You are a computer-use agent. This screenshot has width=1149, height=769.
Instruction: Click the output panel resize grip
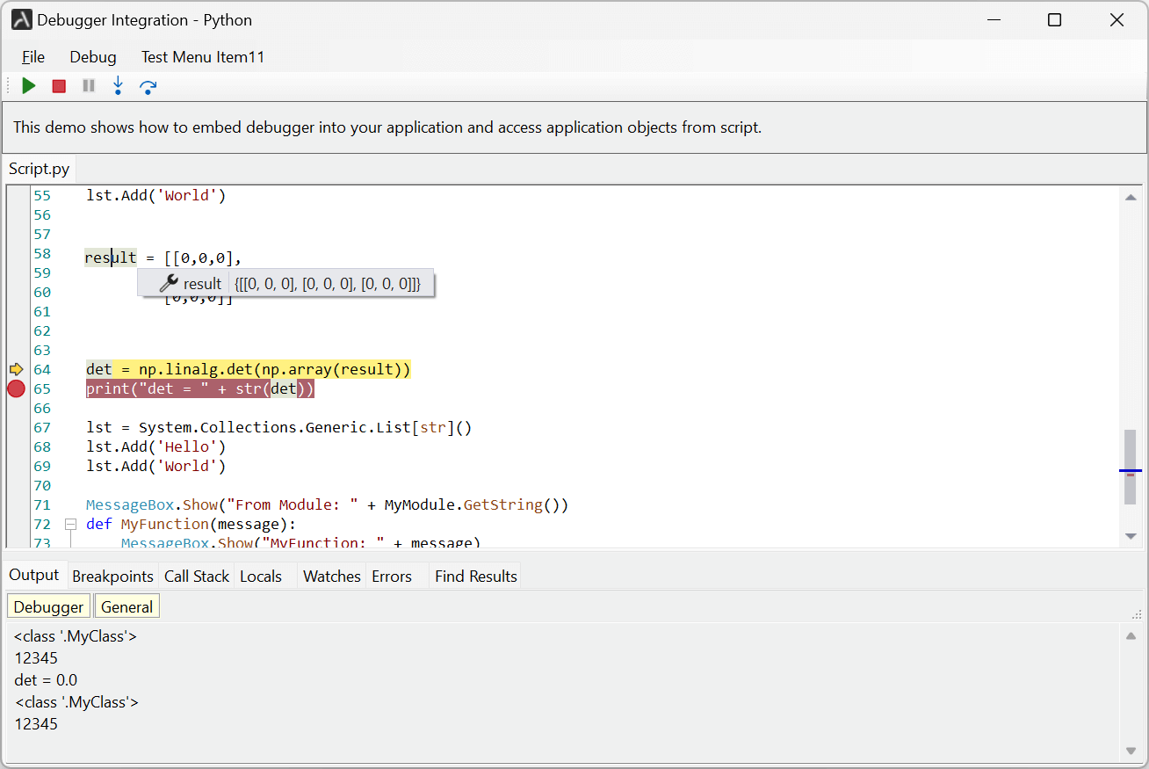[1137, 614]
